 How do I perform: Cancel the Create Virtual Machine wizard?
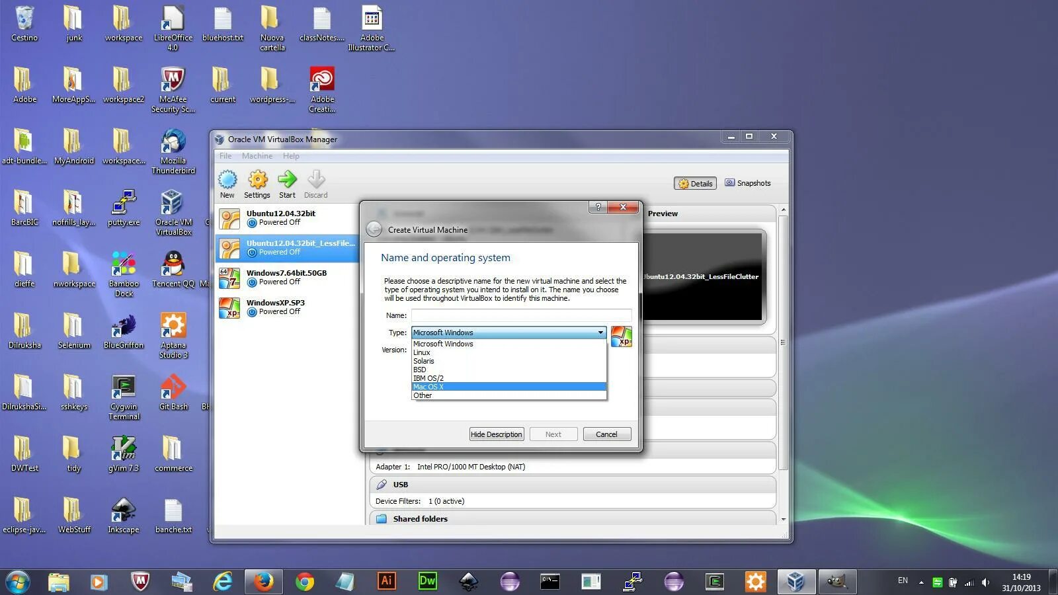[x=606, y=434]
